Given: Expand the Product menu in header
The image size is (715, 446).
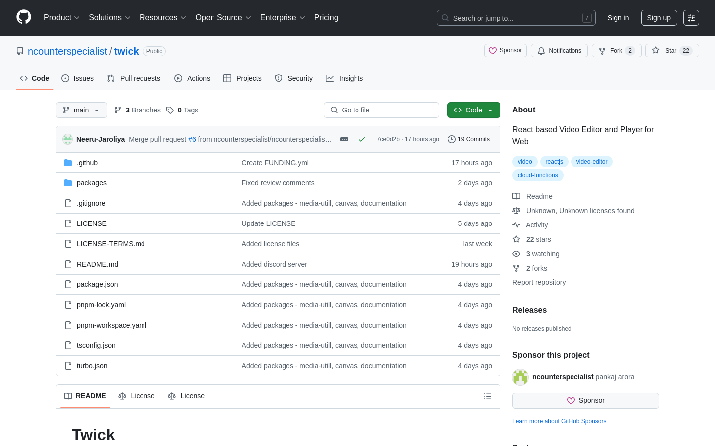Looking at the screenshot, I should [x=62, y=18].
